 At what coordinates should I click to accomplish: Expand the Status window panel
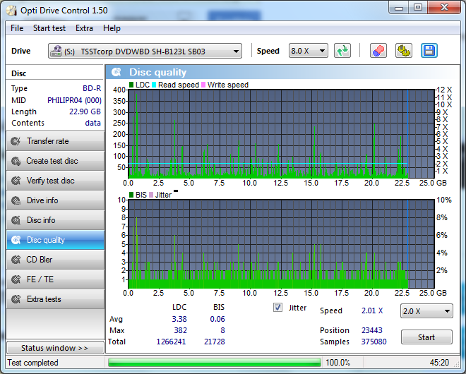coord(55,348)
